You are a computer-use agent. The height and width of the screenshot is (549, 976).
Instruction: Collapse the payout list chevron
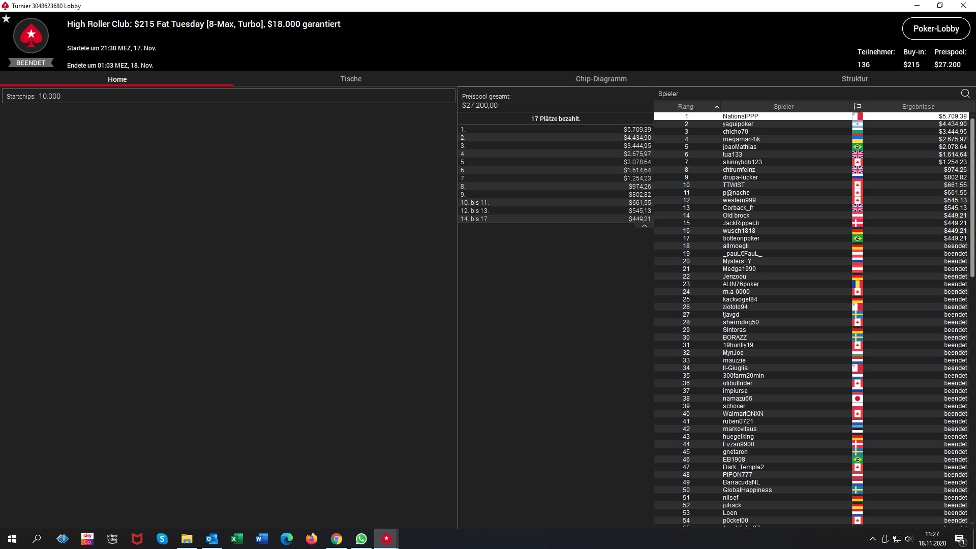point(645,226)
